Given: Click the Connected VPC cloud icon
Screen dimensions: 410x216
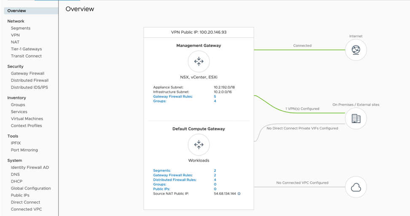Looking at the screenshot, I should click(356, 187).
